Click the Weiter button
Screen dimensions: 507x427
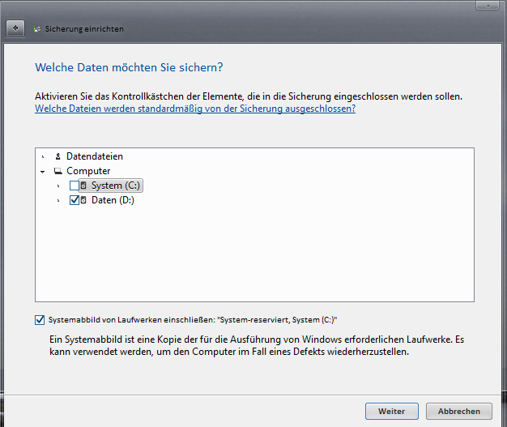pos(392,411)
